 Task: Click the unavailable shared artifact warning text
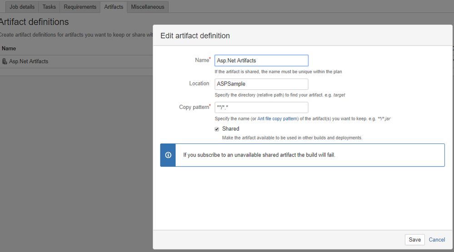click(x=259, y=155)
